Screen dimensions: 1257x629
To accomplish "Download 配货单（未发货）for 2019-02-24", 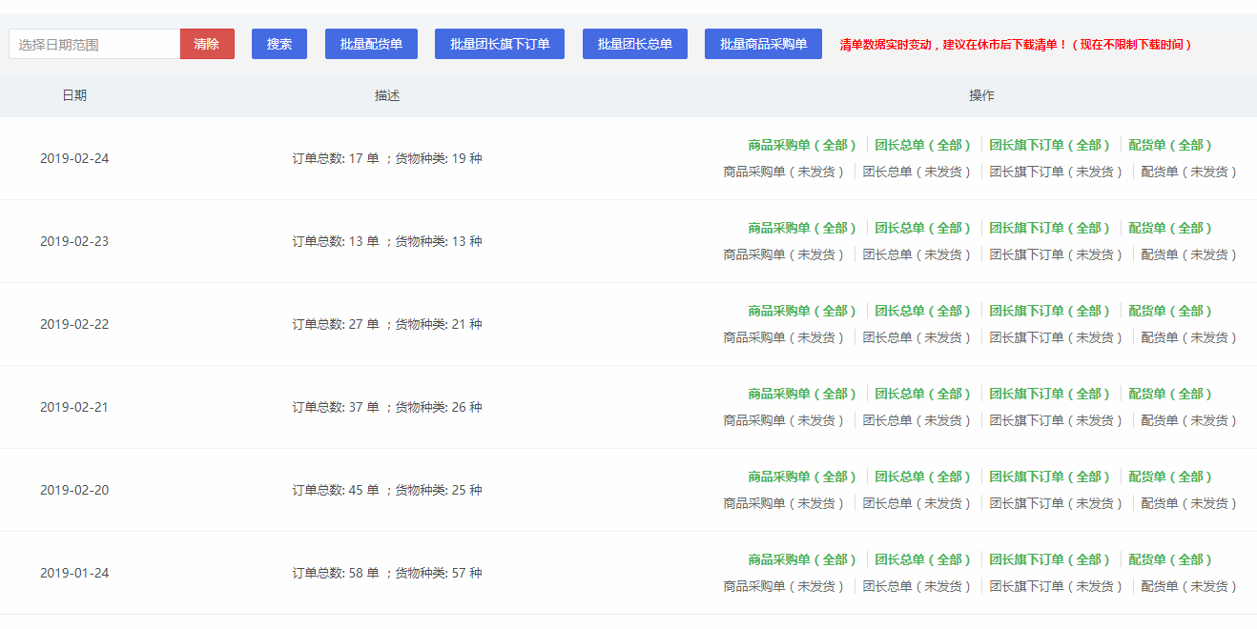I will (1189, 172).
